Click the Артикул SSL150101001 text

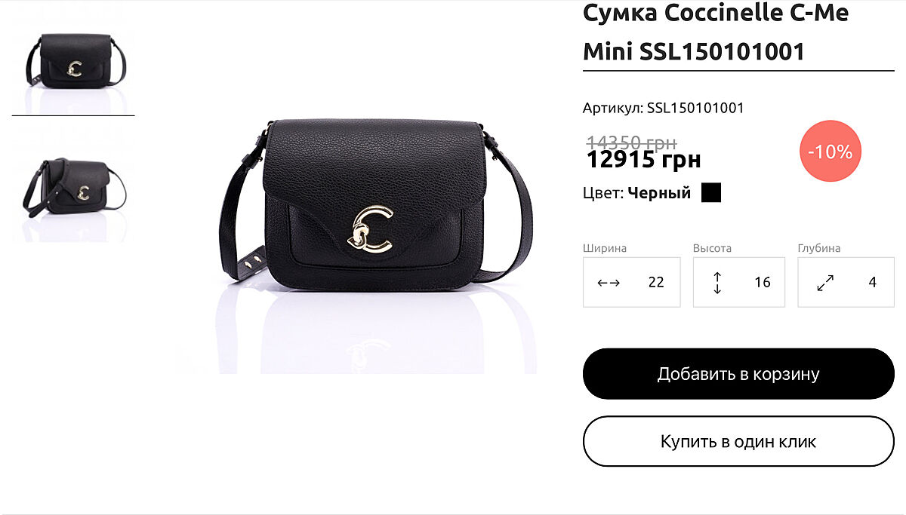663,108
